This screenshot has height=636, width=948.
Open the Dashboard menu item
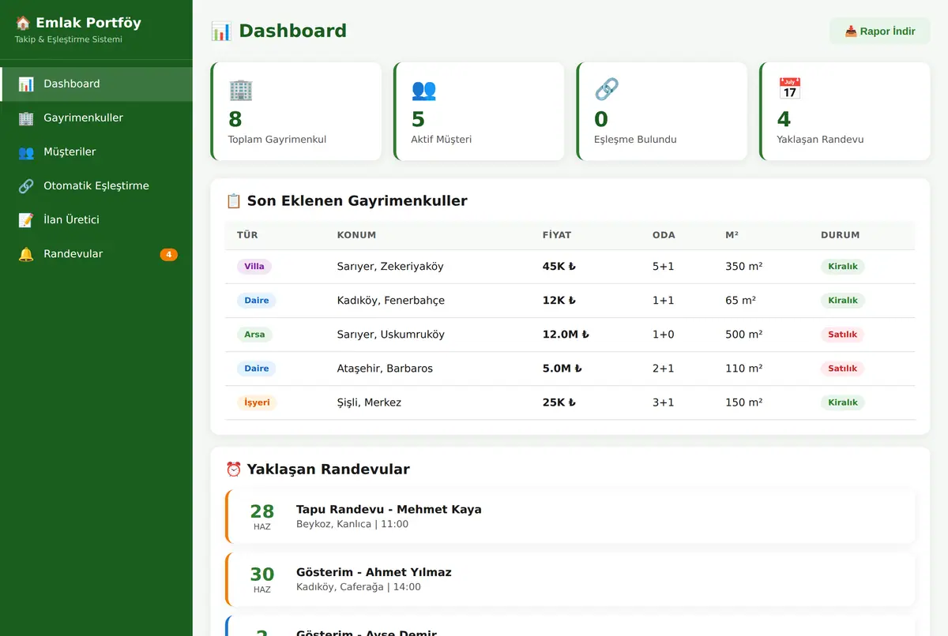pos(96,84)
